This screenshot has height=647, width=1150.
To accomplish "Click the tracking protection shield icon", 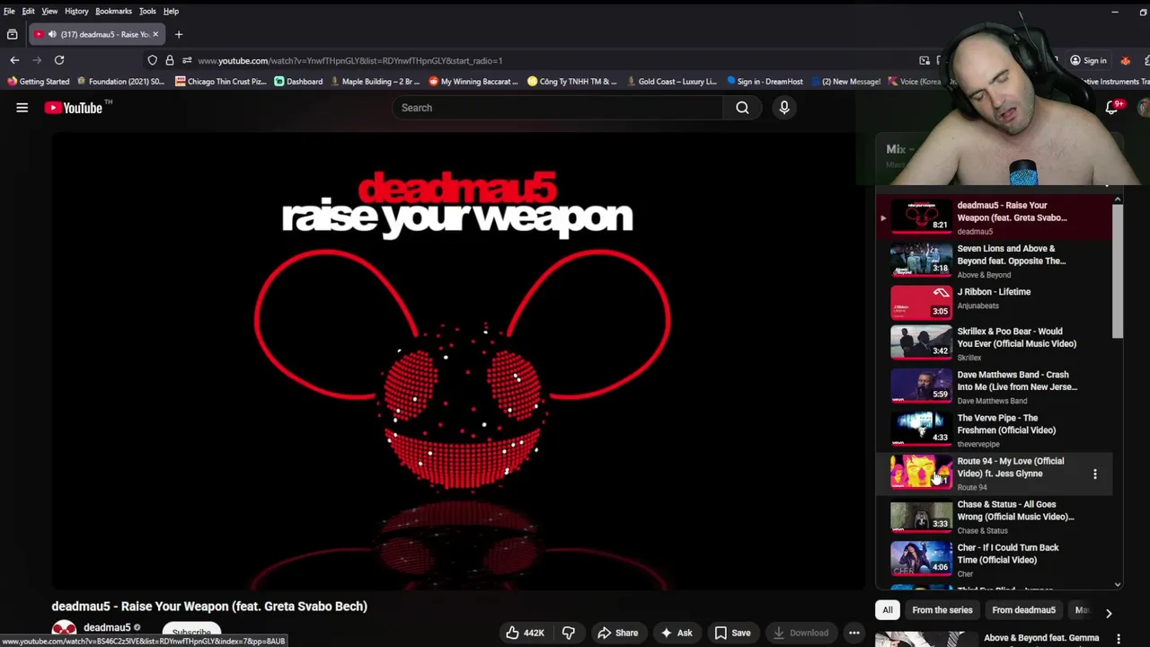I will (x=153, y=60).
